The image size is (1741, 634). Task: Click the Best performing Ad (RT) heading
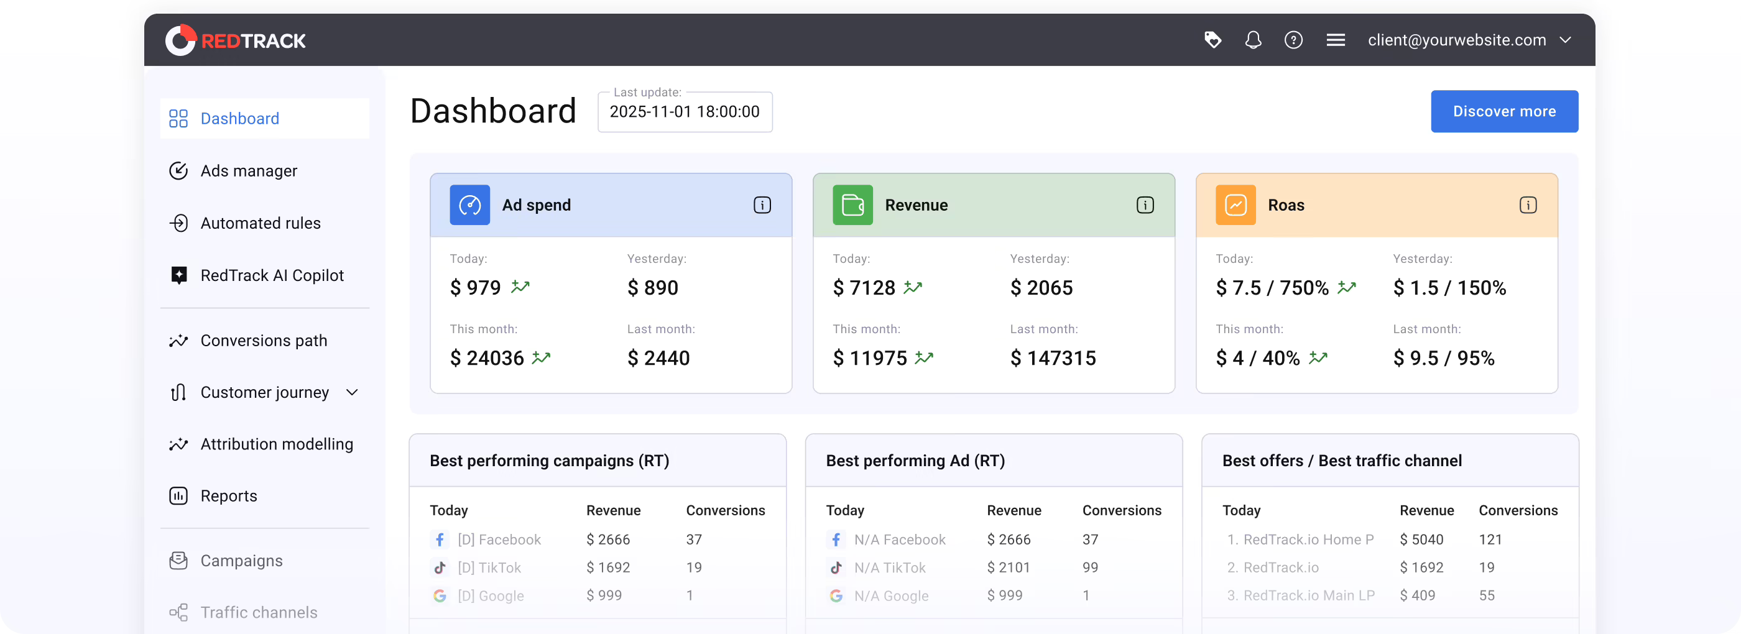(915, 461)
